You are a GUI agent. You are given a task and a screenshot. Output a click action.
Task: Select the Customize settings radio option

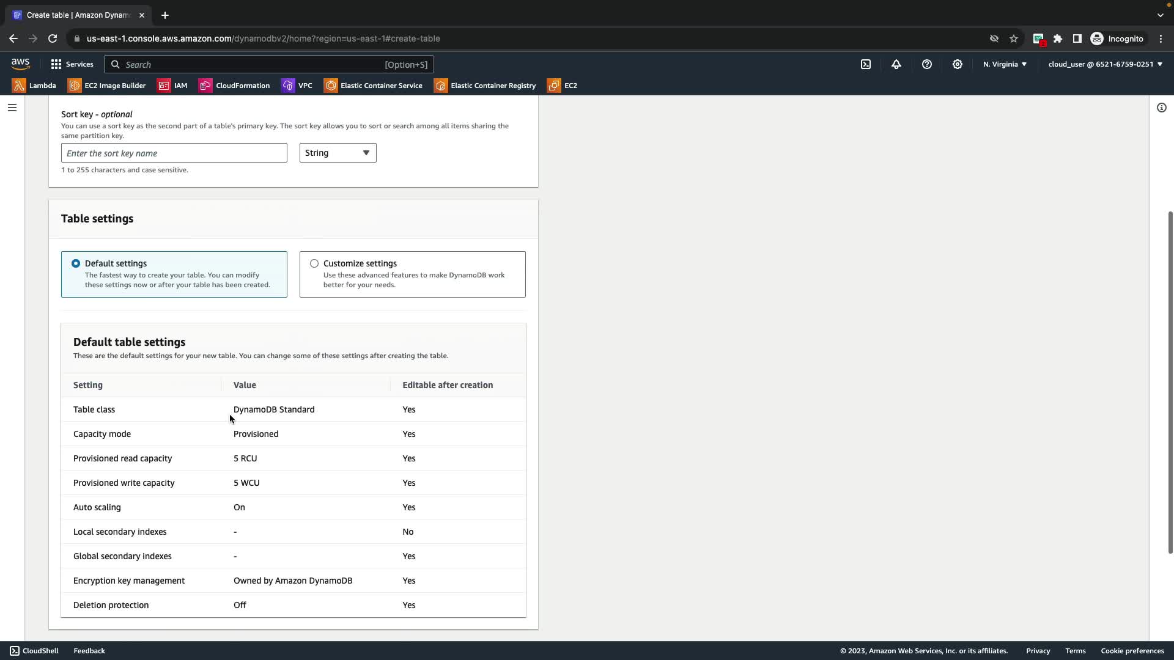tap(314, 263)
